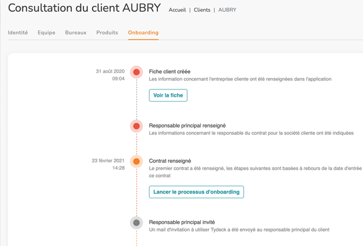Select the orange Contrat renseigné timeline dot
Image resolution: width=363 pixels, height=246 pixels.
pyautogui.click(x=137, y=161)
